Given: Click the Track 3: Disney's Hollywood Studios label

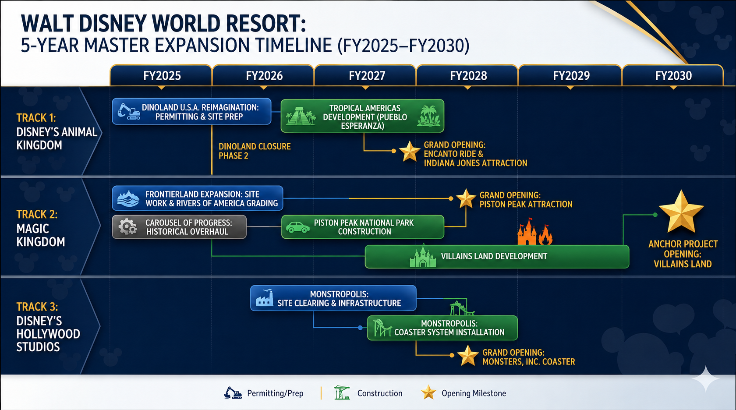Looking at the screenshot, I should coord(48,327).
